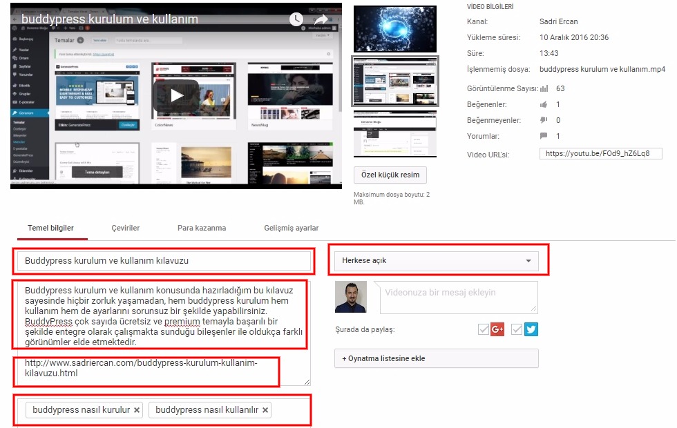
Task: Click the raw file name buddypress kurulum ve kullanım.mp4
Action: point(602,69)
